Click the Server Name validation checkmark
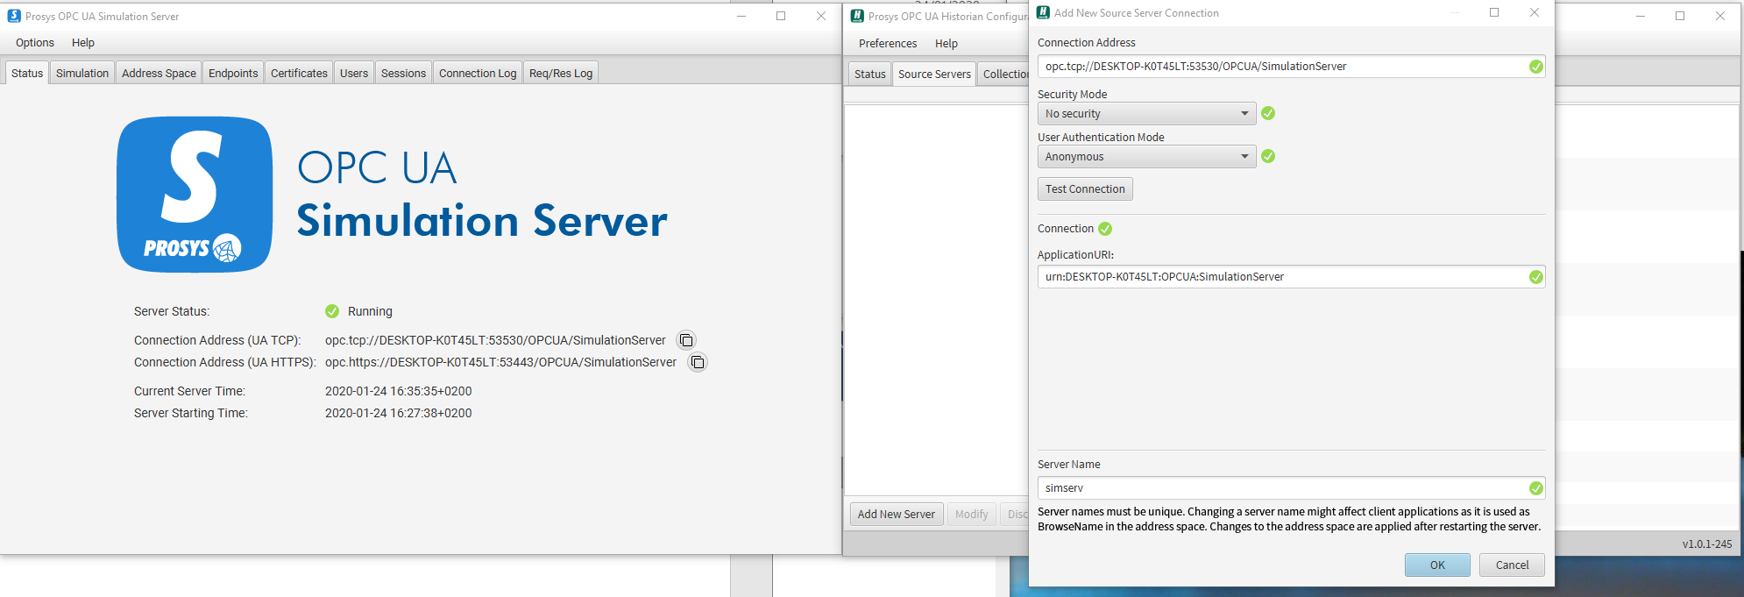Image resolution: width=1744 pixels, height=597 pixels. pyautogui.click(x=1536, y=488)
